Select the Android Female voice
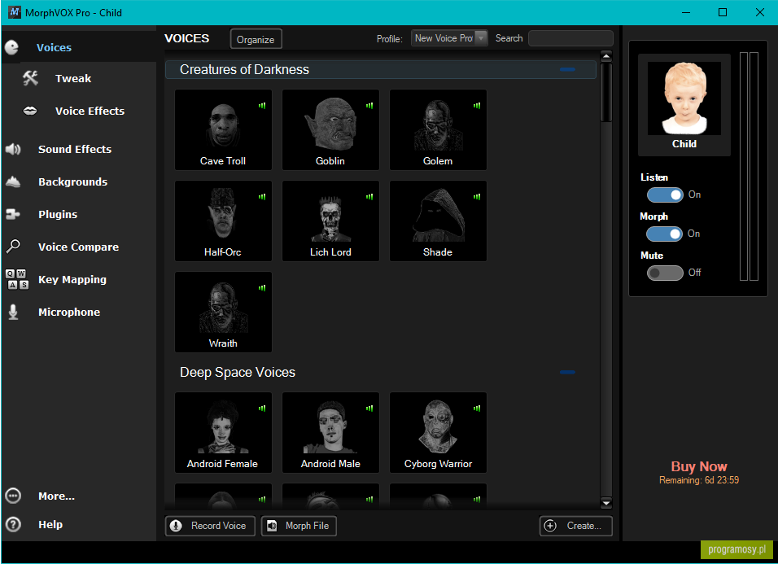This screenshot has width=778, height=564. coord(223,432)
